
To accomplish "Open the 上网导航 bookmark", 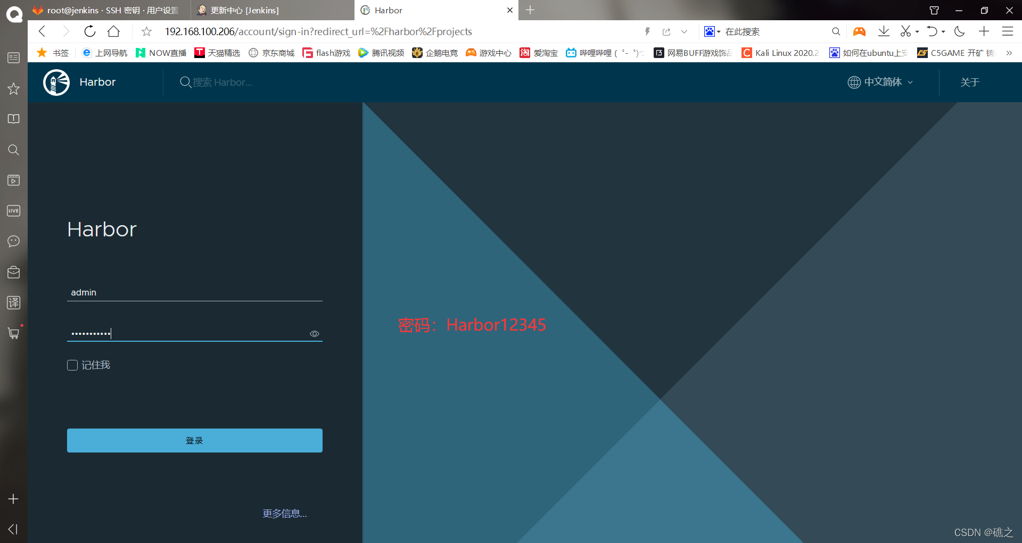I will coord(105,53).
